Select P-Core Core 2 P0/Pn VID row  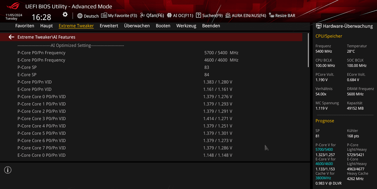coord(151,111)
